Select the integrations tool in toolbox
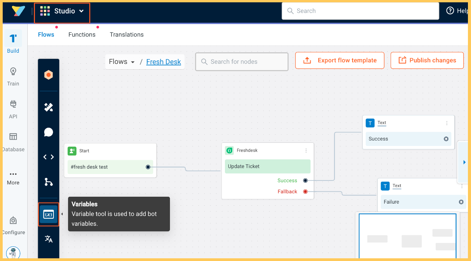The image size is (471, 261). [48, 107]
